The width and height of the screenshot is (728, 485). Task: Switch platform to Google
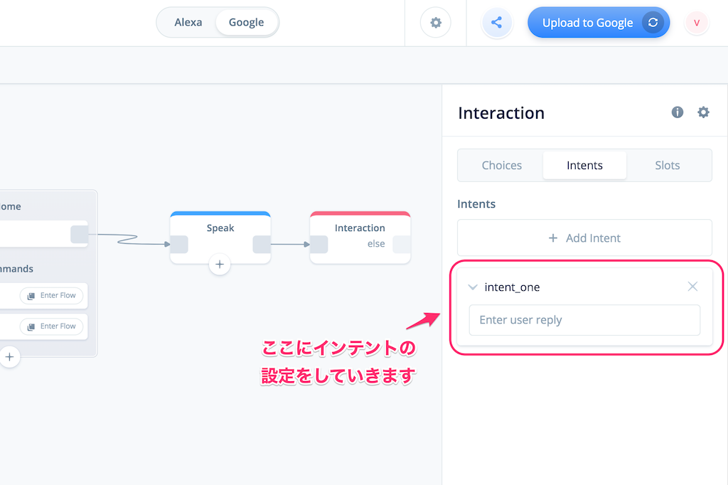point(246,22)
